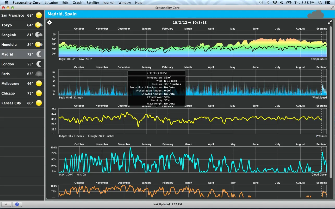Viewport: 335px width, 209px height.
Task: Click the cloud icon next to Paris
Action: pos(39,74)
